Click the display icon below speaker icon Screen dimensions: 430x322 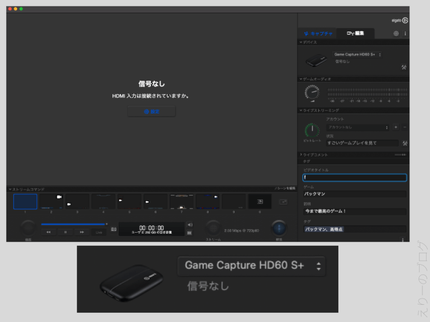[x=190, y=233]
